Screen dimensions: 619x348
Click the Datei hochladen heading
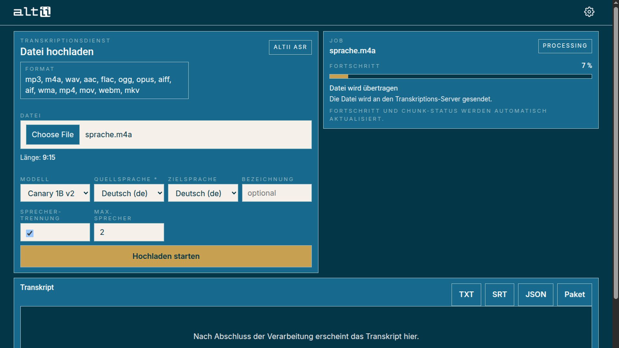(57, 52)
